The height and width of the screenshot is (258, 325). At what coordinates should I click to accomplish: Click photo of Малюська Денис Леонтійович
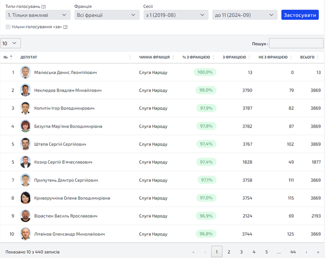26,72
